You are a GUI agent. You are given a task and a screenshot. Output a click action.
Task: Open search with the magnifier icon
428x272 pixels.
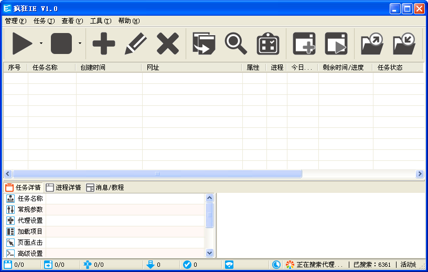tap(236, 43)
